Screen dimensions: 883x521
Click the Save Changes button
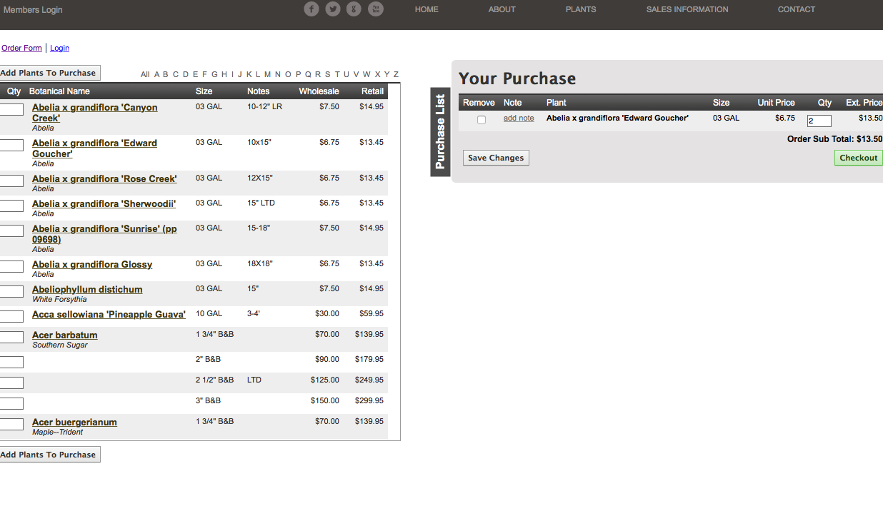coord(496,158)
